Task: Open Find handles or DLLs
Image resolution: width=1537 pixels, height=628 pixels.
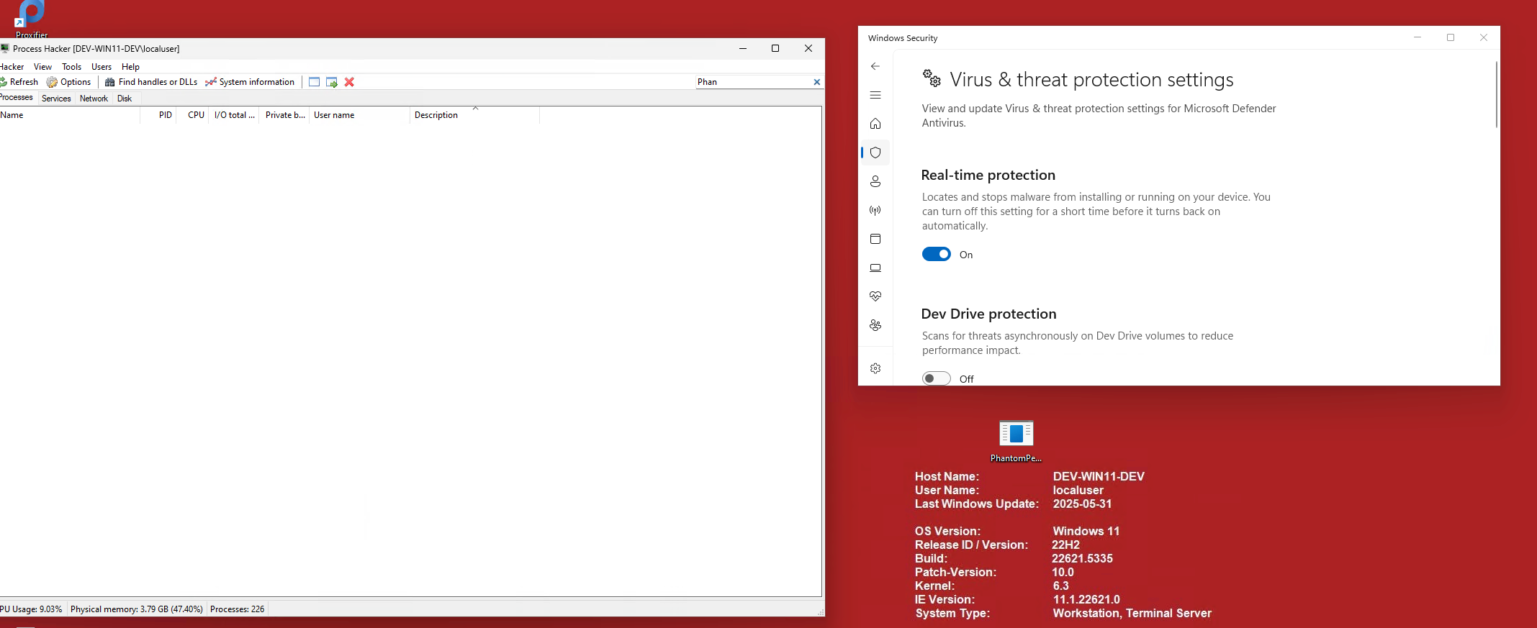Action: click(151, 82)
